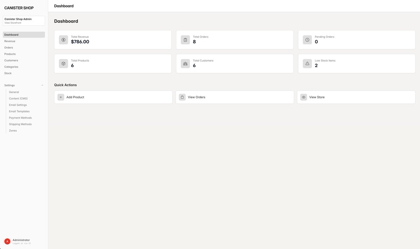Click the box icon on Total Products card
Viewport: 420px width, 249px height.
pos(63,64)
